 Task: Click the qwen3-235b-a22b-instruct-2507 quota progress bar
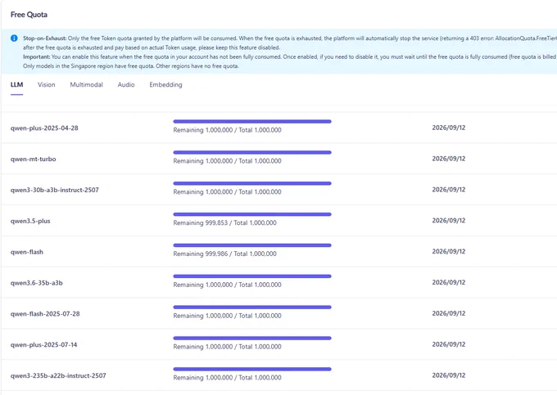[x=252, y=369]
